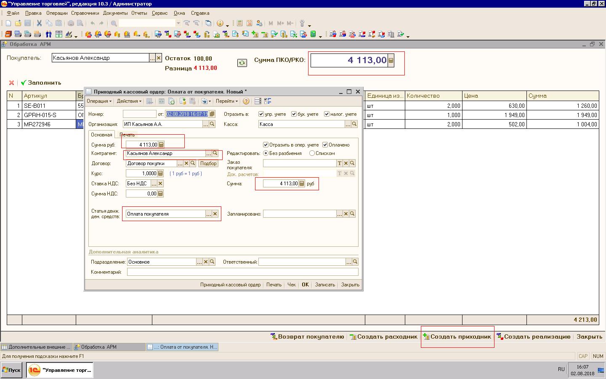Click the green refresh icon beside Разница
The width and height of the screenshot is (606, 379).
(x=242, y=63)
